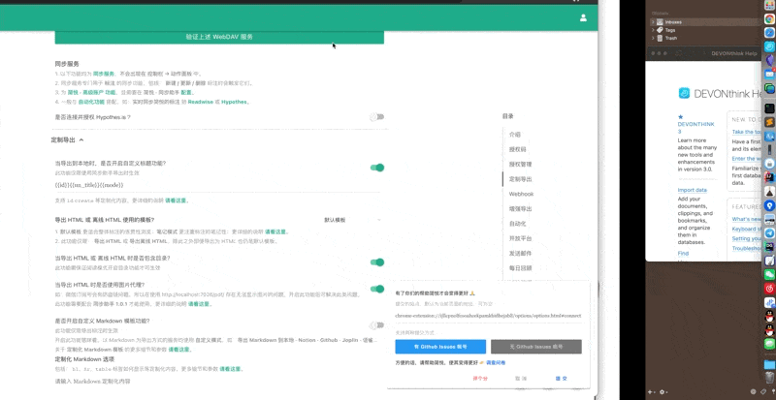Open the gear action menu in DEVONthink footer

point(663,392)
